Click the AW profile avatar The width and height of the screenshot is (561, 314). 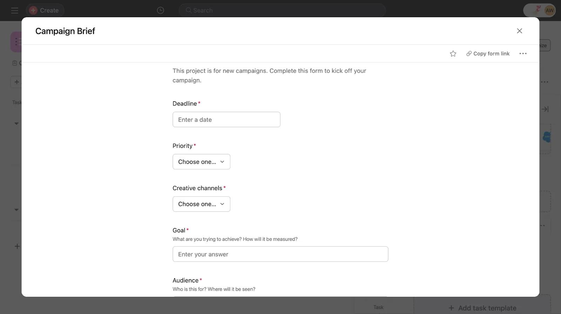[x=549, y=11]
